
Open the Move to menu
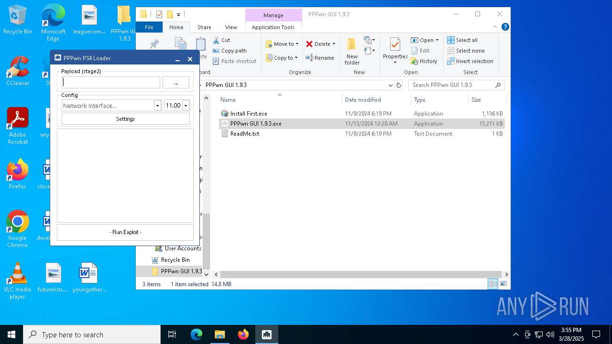tap(282, 44)
